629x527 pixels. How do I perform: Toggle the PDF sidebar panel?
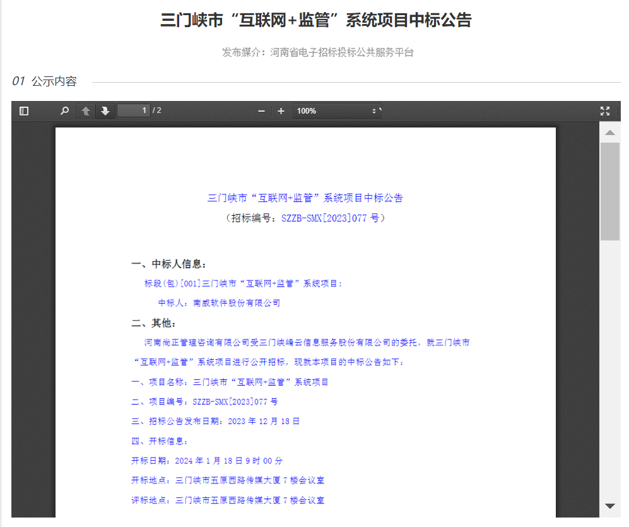[24, 111]
